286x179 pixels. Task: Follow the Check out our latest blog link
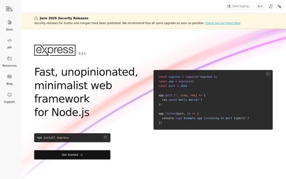pos(223,23)
